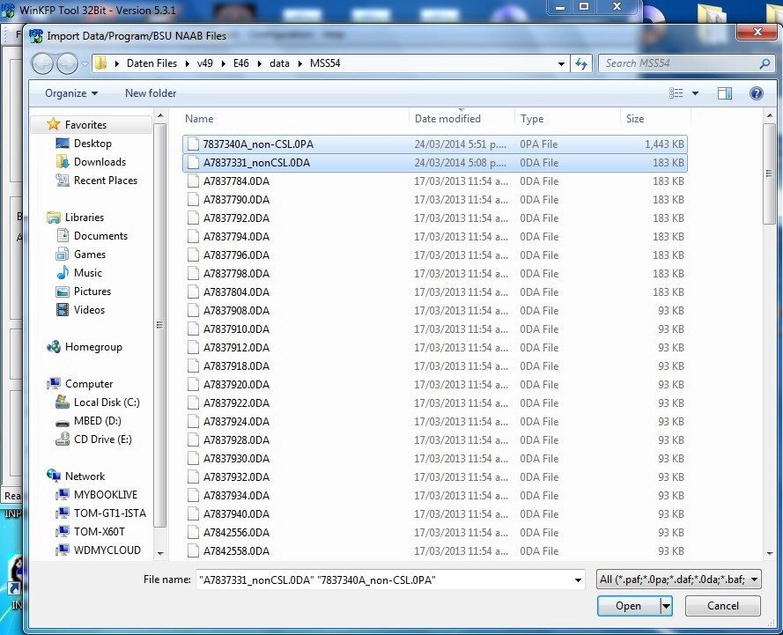
Task: Open TOM-GT1-ISTA network computer
Action: pos(109,513)
